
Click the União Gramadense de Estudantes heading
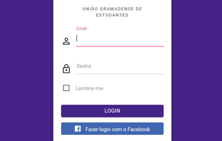click(112, 12)
